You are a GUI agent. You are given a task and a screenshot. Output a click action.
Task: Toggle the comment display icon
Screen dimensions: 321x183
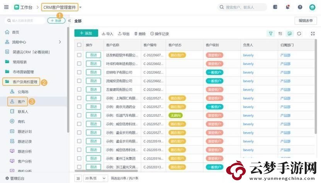tap(289, 34)
